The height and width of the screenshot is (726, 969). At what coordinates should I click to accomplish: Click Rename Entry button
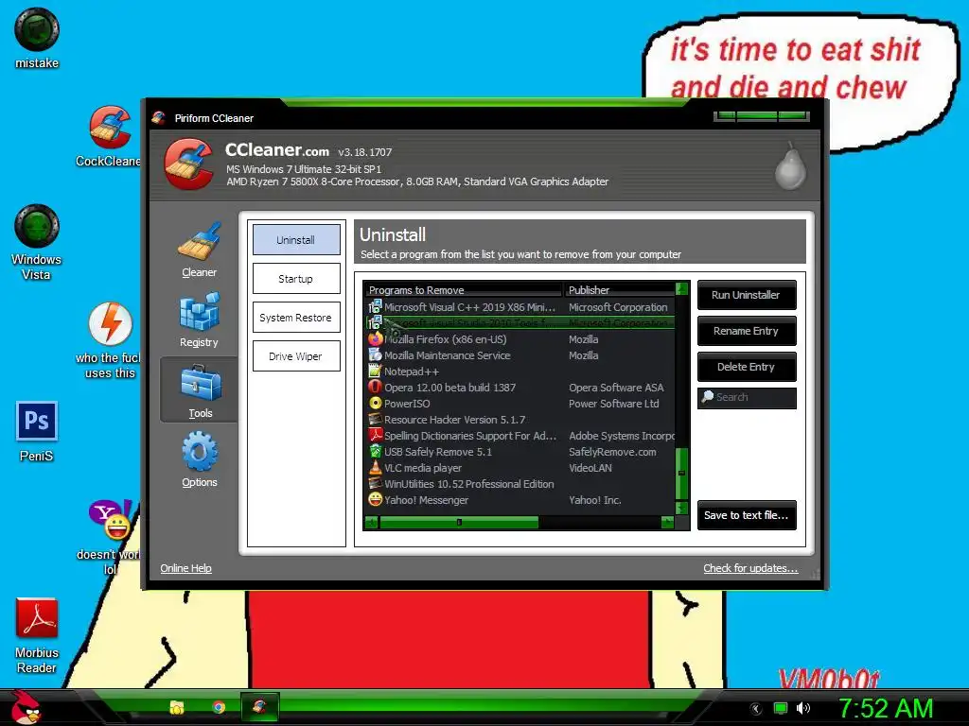tap(747, 331)
